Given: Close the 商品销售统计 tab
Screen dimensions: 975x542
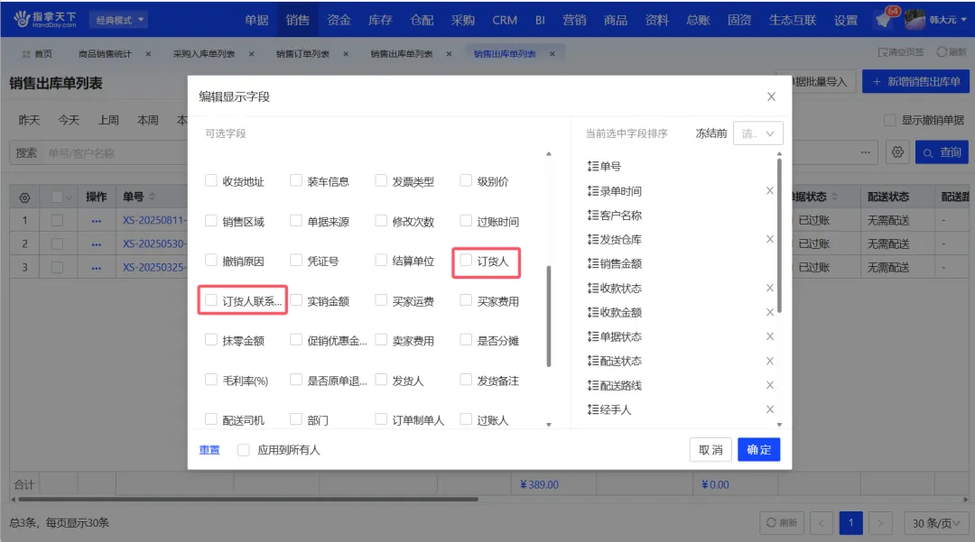Looking at the screenshot, I should [148, 54].
